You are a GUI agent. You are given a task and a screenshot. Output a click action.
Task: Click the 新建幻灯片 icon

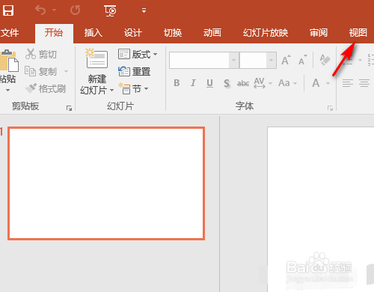pos(96,58)
